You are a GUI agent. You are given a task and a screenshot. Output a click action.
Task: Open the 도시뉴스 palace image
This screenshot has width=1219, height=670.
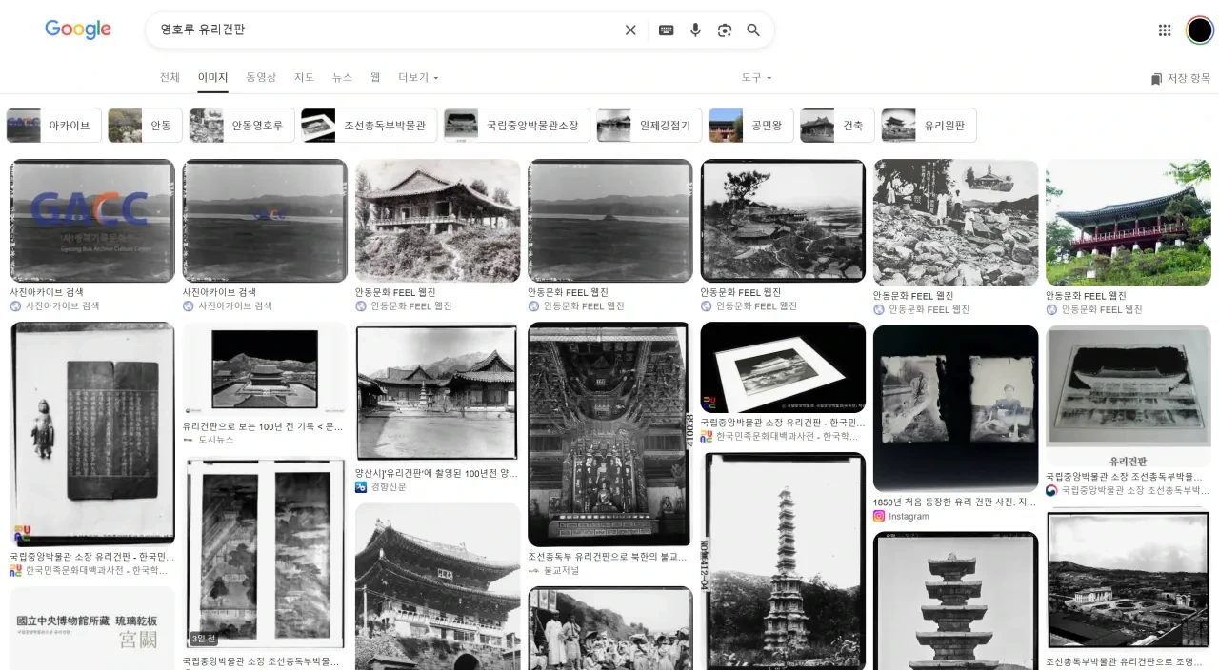point(265,369)
